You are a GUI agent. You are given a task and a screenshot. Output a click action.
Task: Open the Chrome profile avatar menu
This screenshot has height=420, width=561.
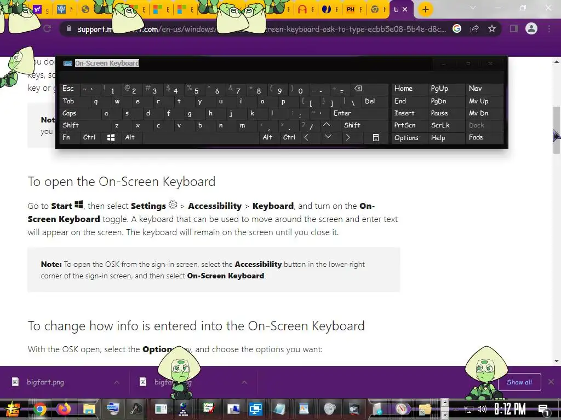point(531,28)
